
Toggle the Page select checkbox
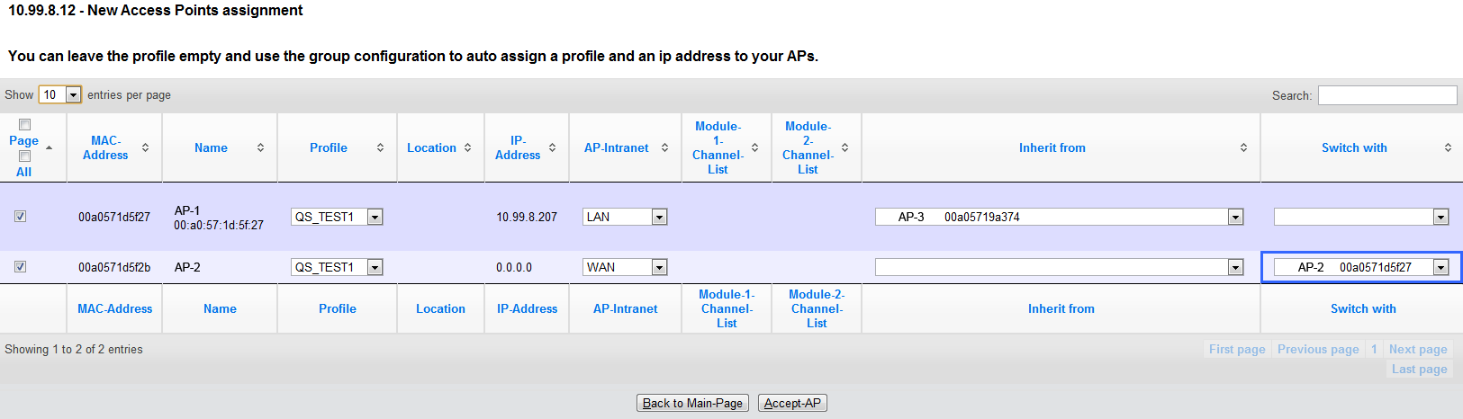(25, 125)
